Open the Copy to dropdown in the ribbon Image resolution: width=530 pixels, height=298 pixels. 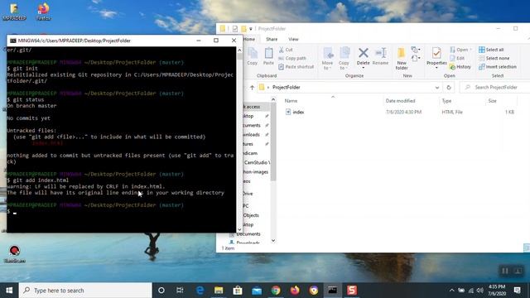click(344, 59)
